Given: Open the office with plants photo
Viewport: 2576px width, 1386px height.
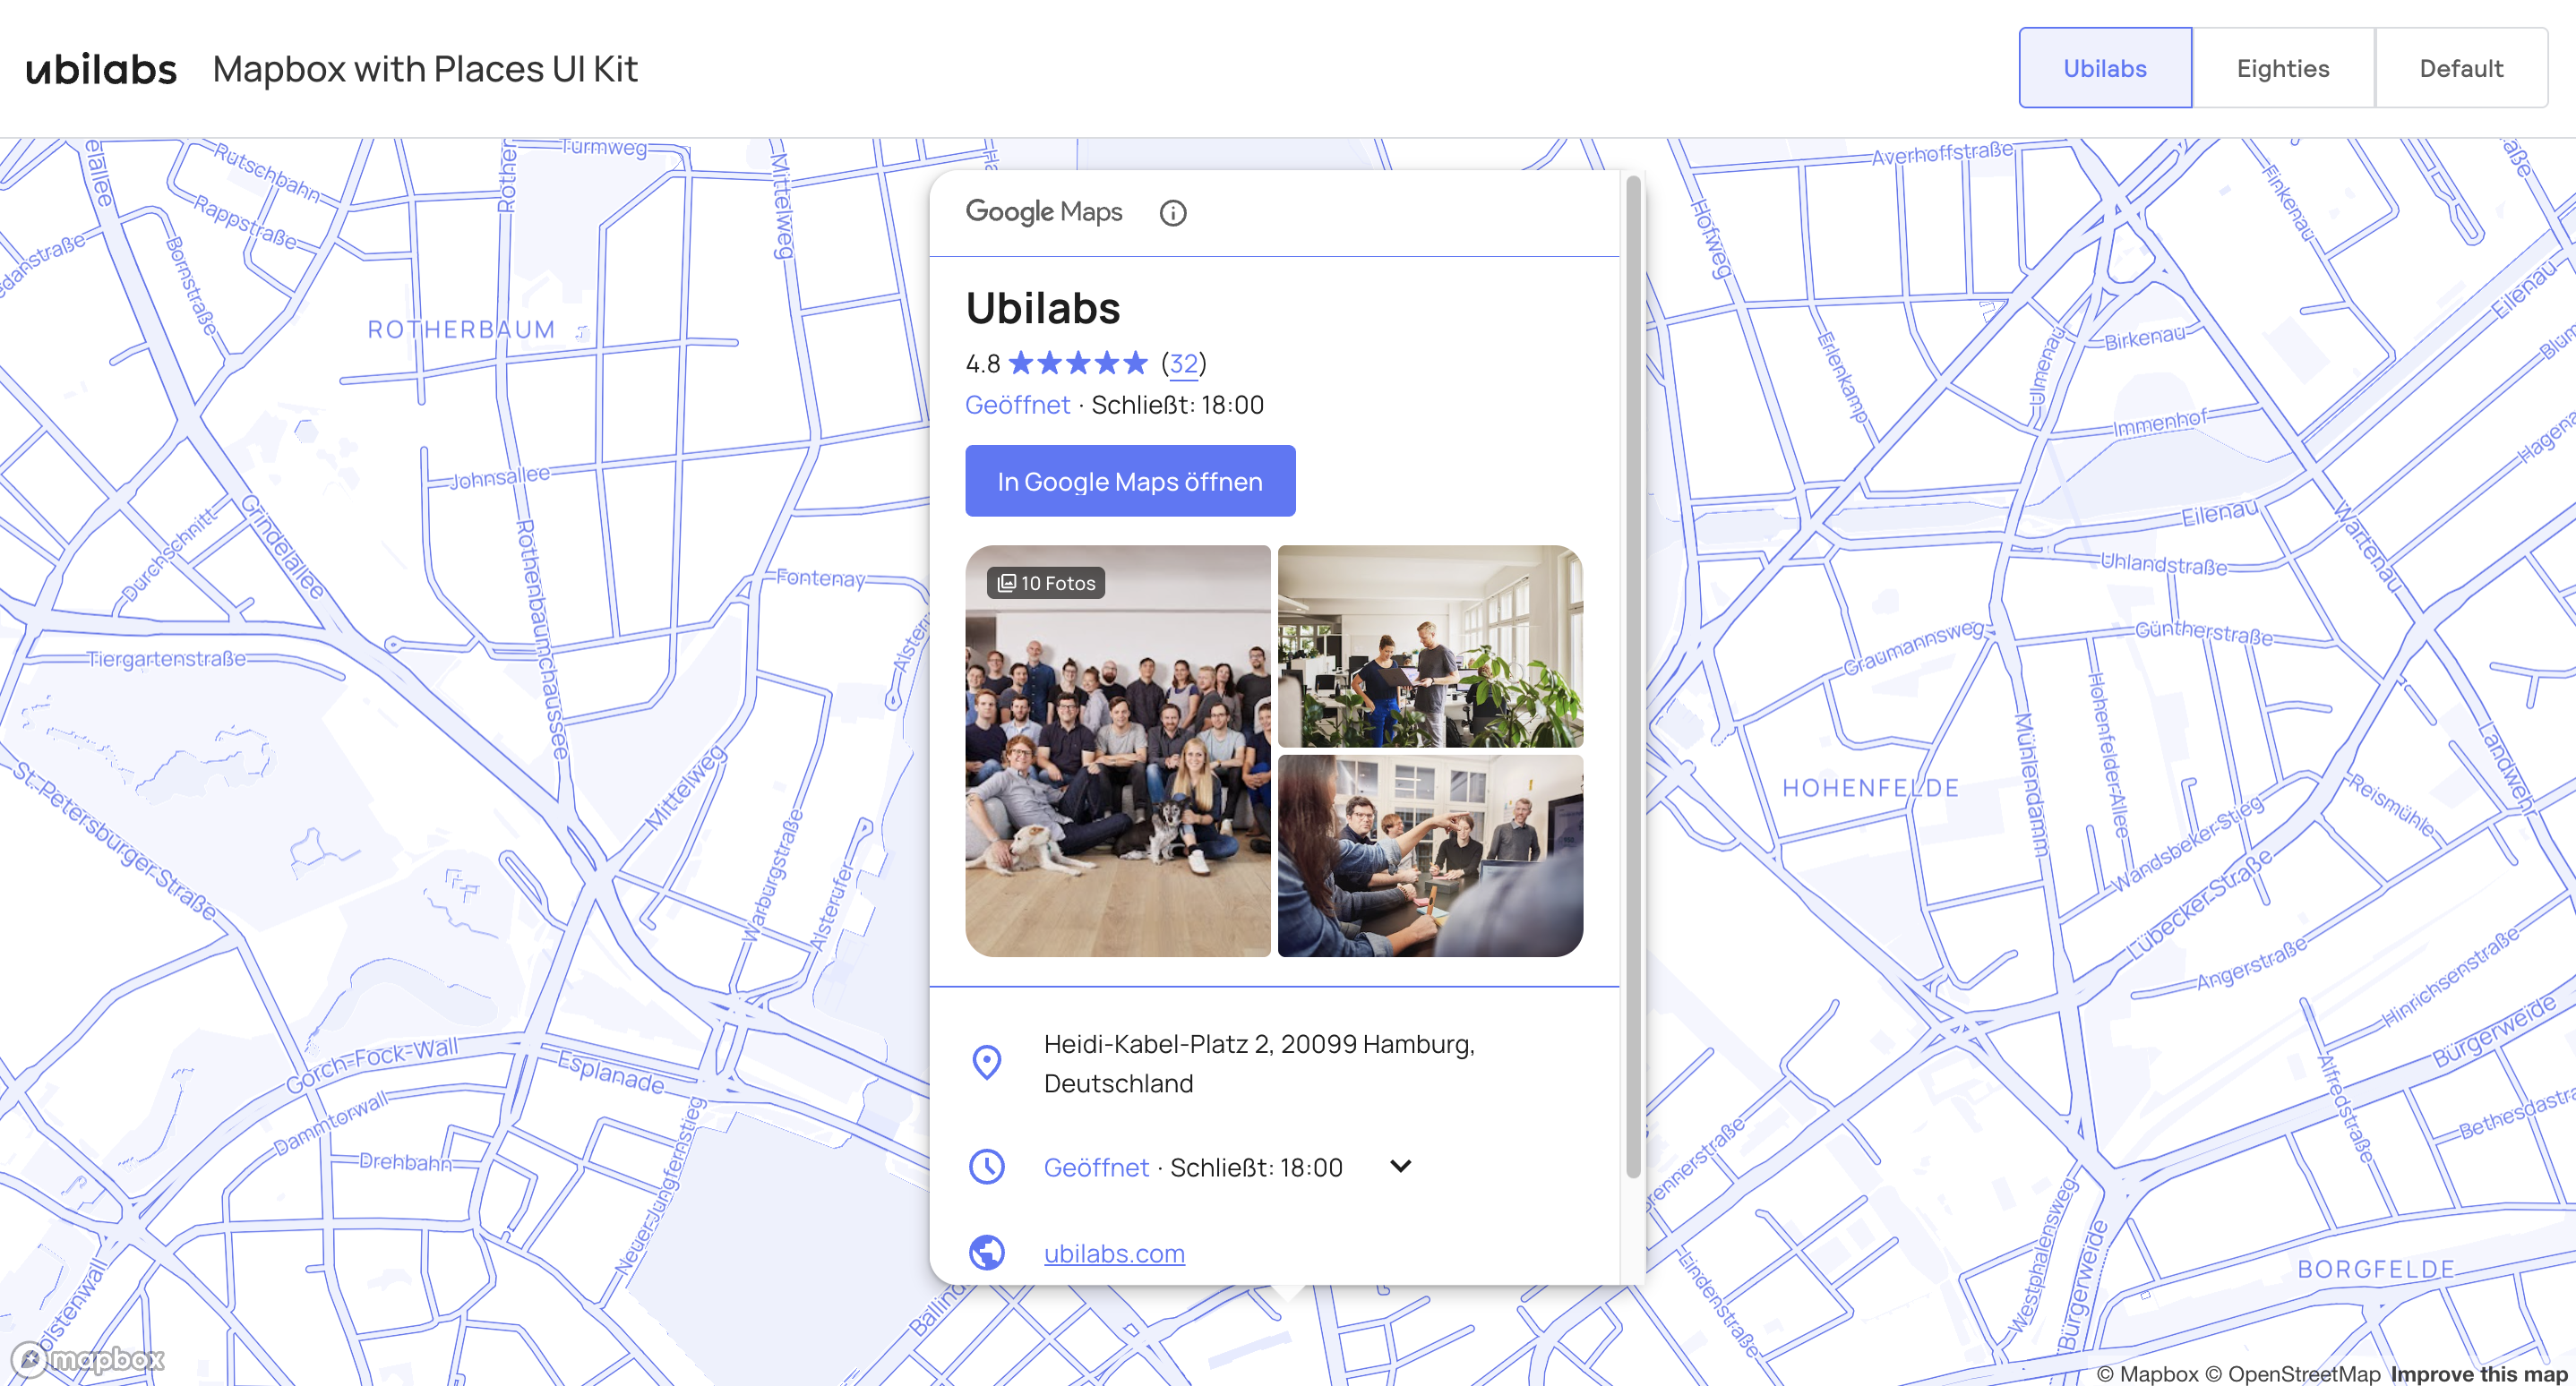Looking at the screenshot, I should coord(1430,646).
